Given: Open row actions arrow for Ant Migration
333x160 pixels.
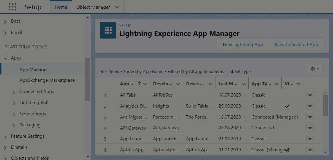Looking at the screenshot, I should click(x=310, y=117).
